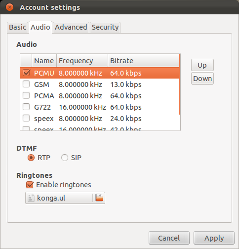Image resolution: width=239 pixels, height=249 pixels.
Task: Switch to the Advanced tab
Action: click(71, 27)
